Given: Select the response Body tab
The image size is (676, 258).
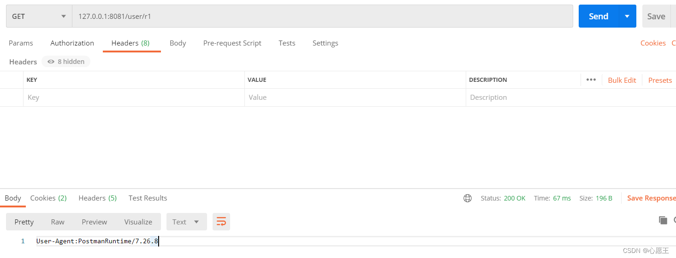Looking at the screenshot, I should click(13, 198).
